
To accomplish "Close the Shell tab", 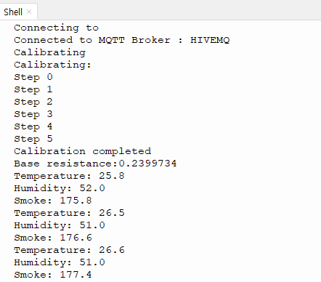I will point(29,12).
